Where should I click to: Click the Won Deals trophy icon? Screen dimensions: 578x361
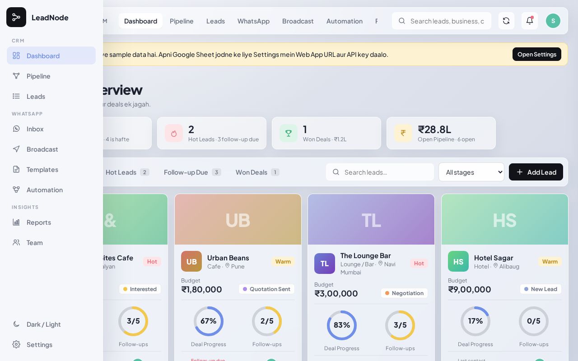(x=289, y=133)
